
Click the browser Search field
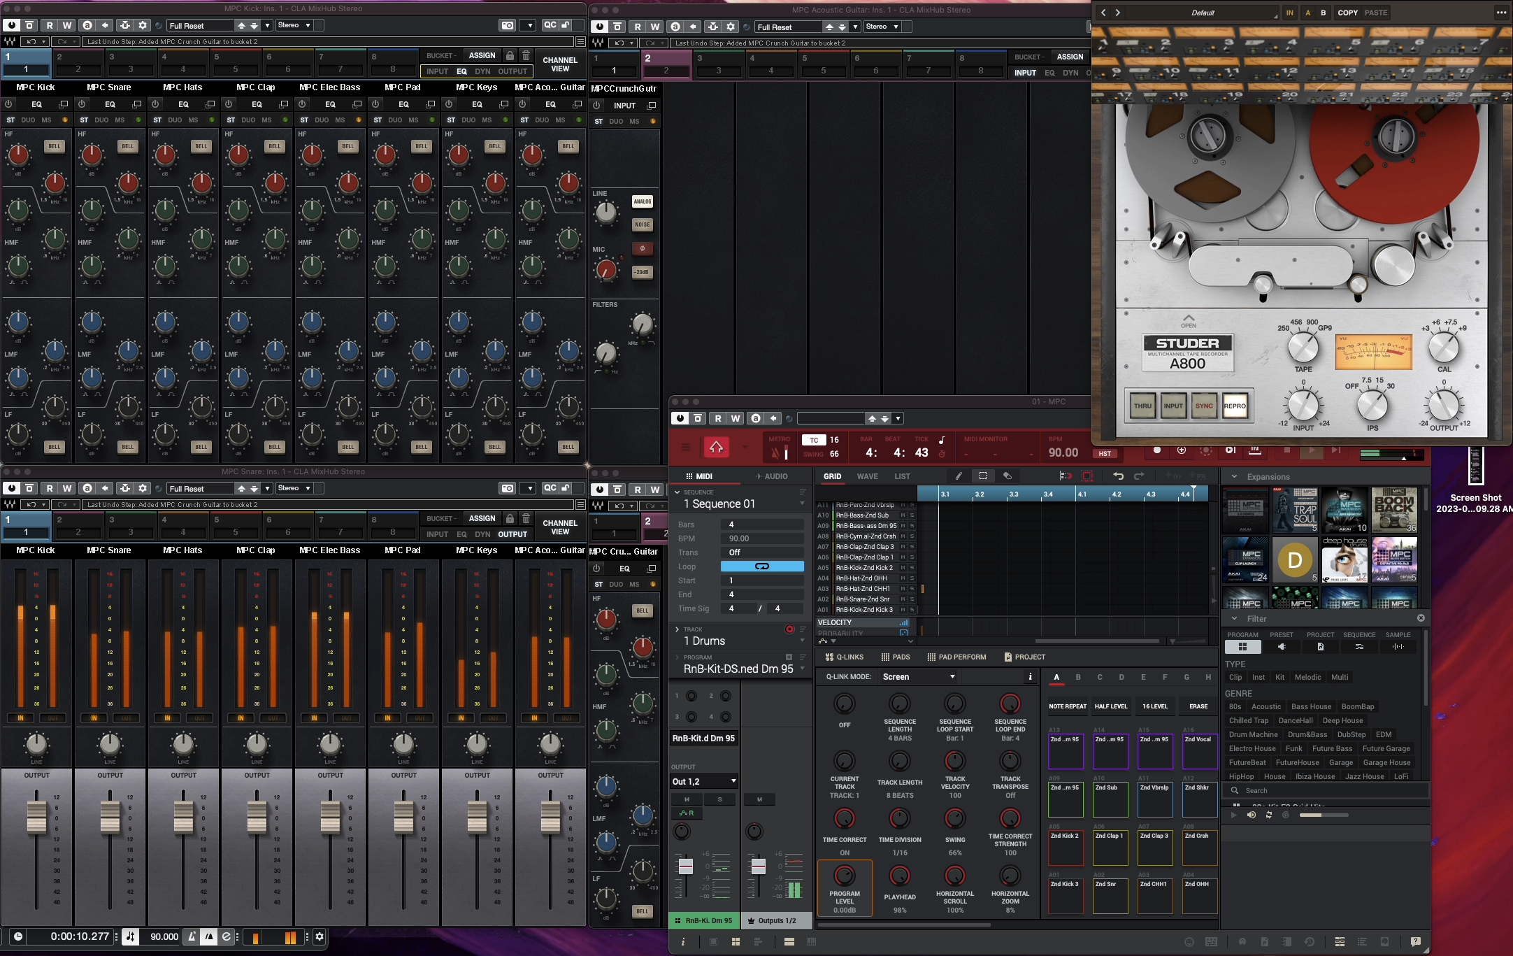click(1326, 790)
